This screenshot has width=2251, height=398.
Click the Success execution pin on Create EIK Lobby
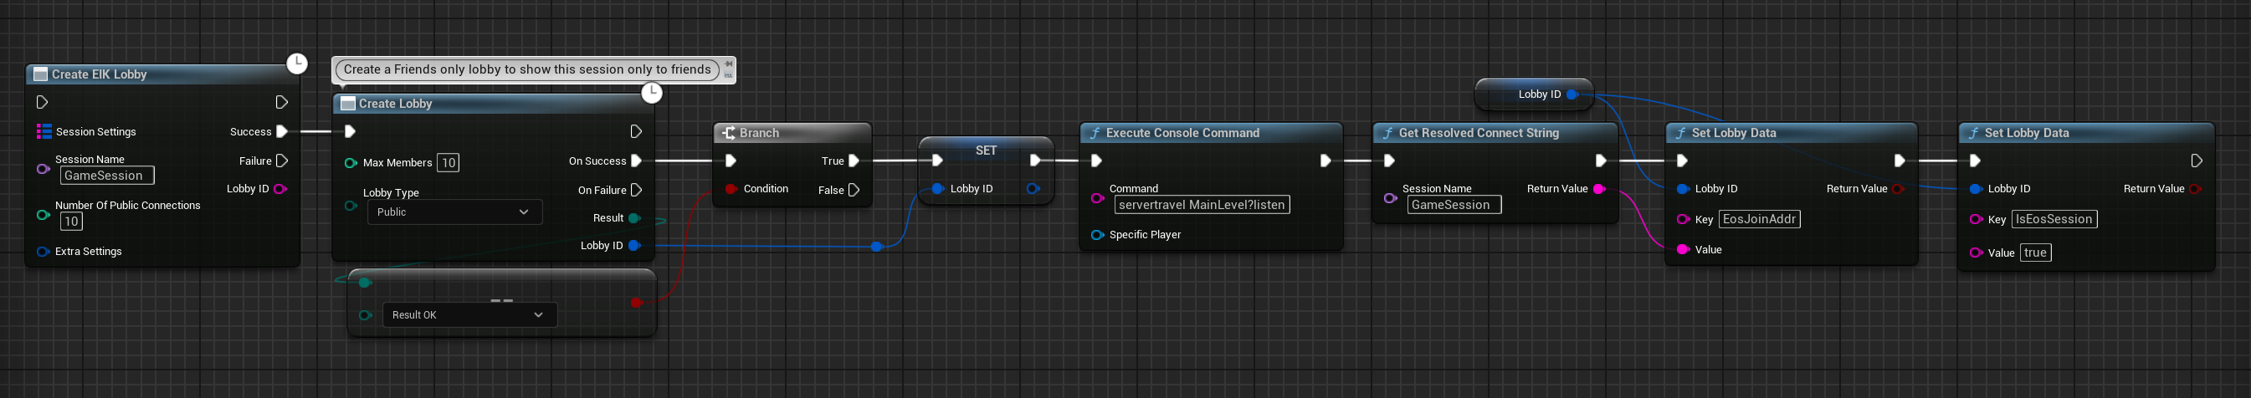281,132
